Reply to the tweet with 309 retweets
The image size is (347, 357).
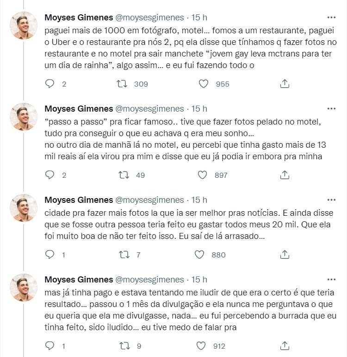tap(50, 84)
